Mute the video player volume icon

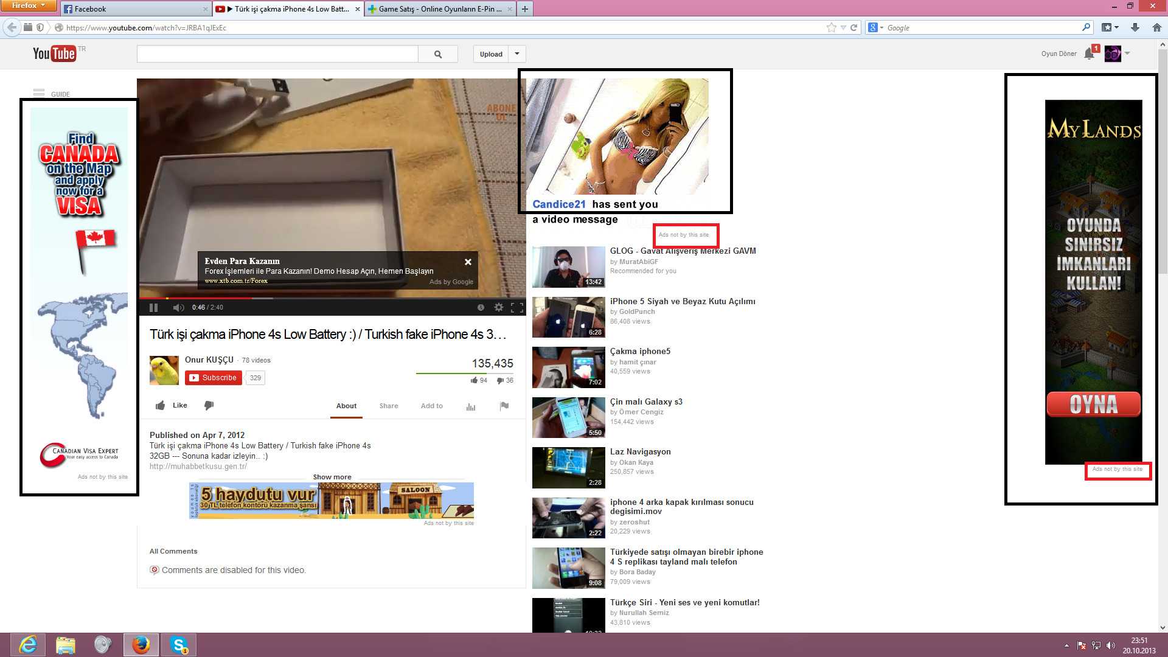point(178,308)
